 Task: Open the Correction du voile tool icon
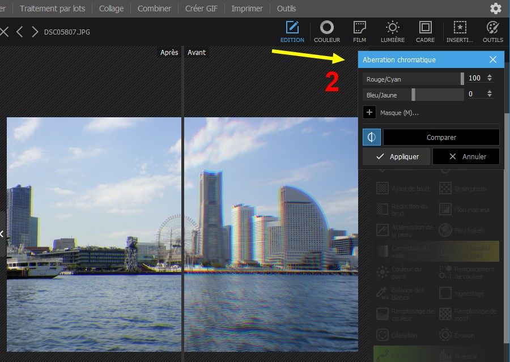pyautogui.click(x=382, y=251)
